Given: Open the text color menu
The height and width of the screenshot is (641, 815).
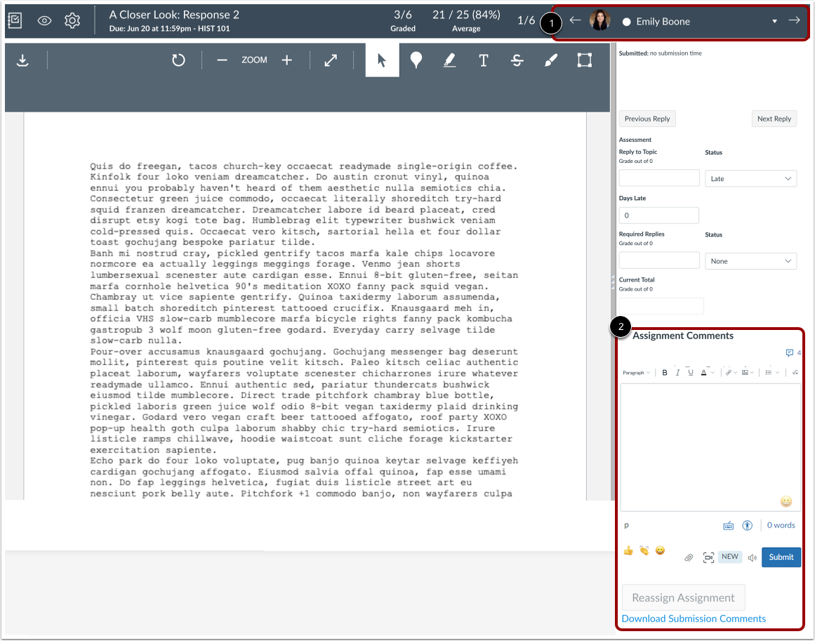Looking at the screenshot, I should click(705, 372).
